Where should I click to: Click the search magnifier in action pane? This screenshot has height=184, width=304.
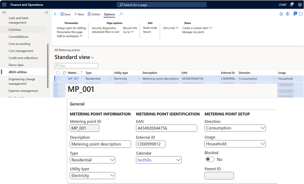point(121,14)
